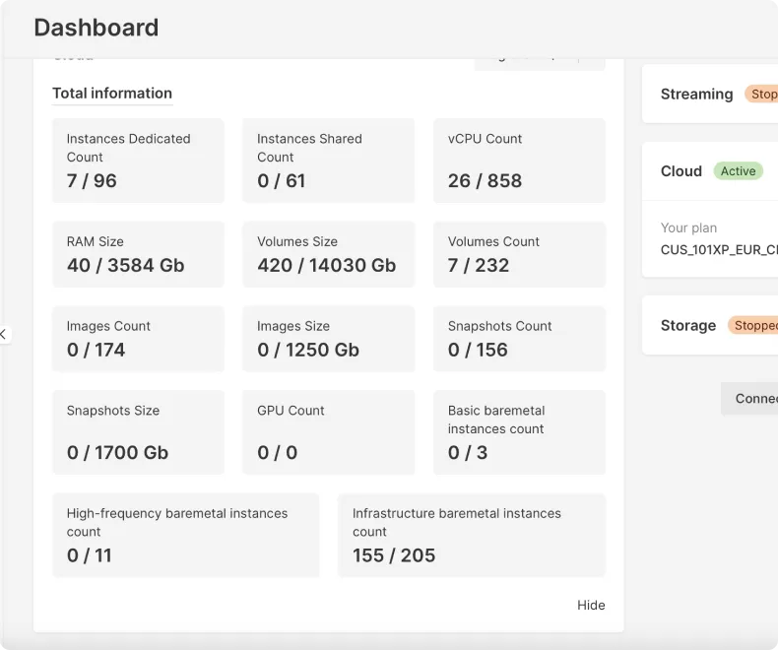Select the vCPU Count stat card
The height and width of the screenshot is (650, 778).
(519, 161)
